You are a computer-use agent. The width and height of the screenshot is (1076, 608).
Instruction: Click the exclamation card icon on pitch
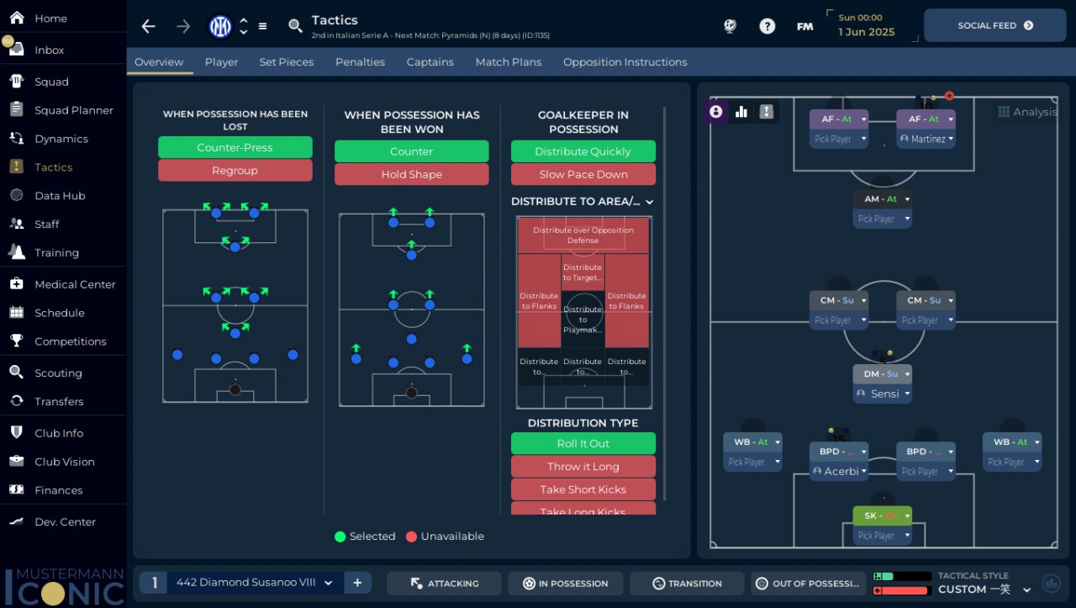click(x=766, y=111)
